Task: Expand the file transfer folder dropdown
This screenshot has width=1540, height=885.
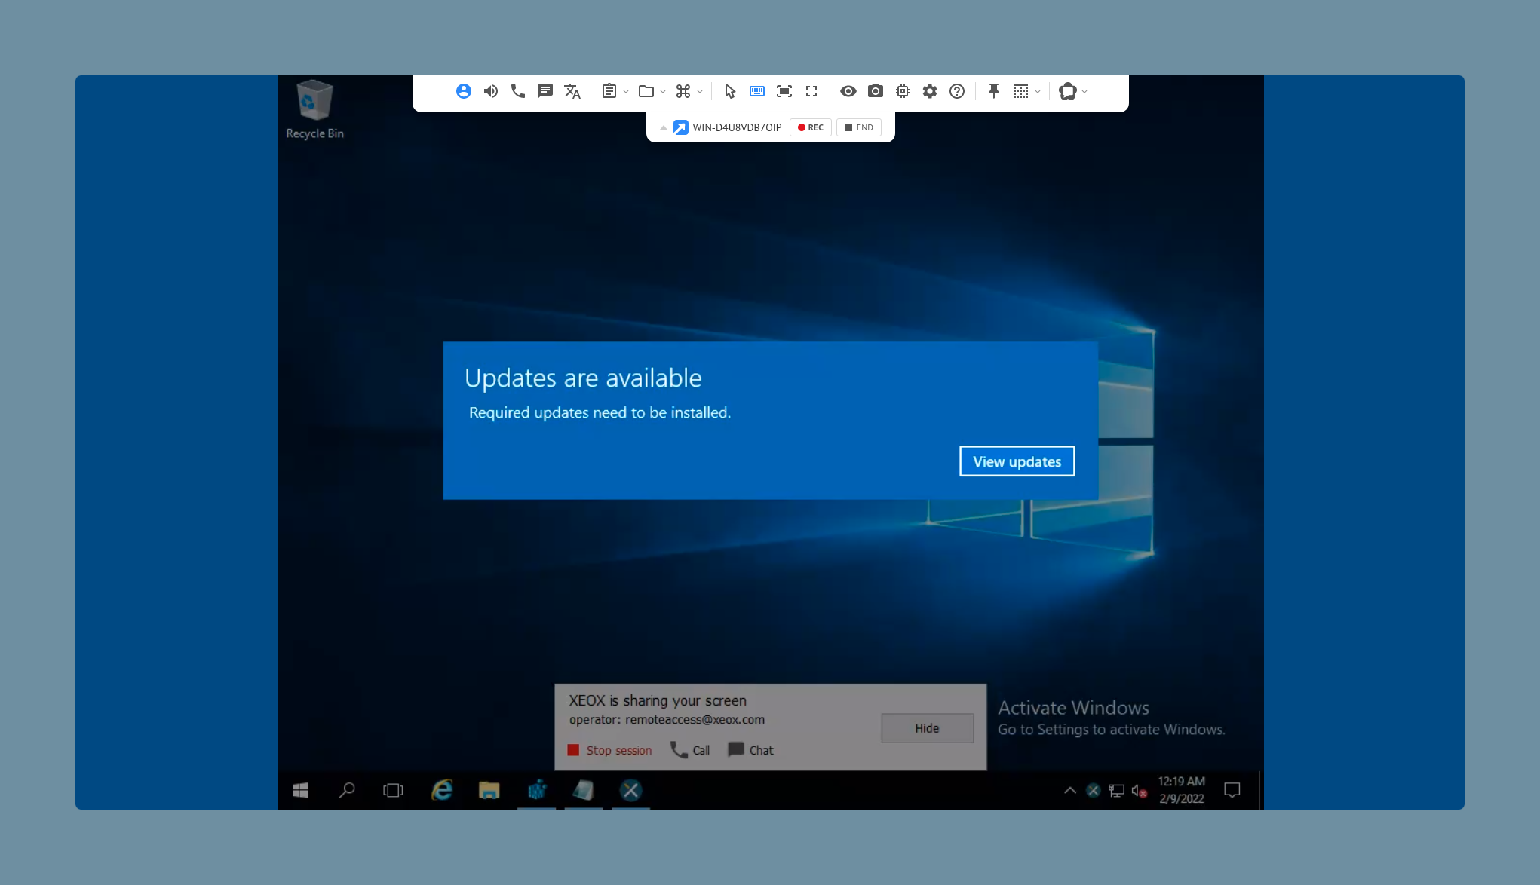Action: [x=663, y=92]
